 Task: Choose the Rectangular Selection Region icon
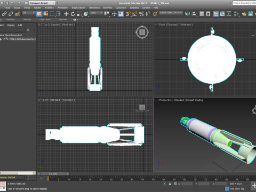pos(52,14)
